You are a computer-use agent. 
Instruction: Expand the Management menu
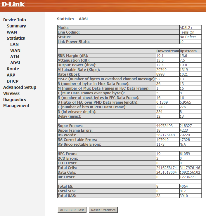coord(16,106)
